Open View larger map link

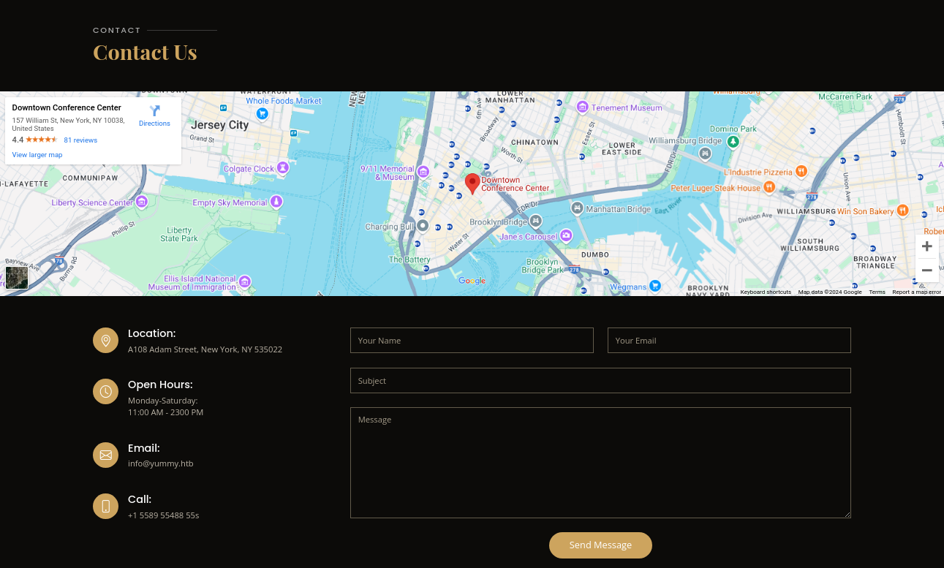point(37,155)
